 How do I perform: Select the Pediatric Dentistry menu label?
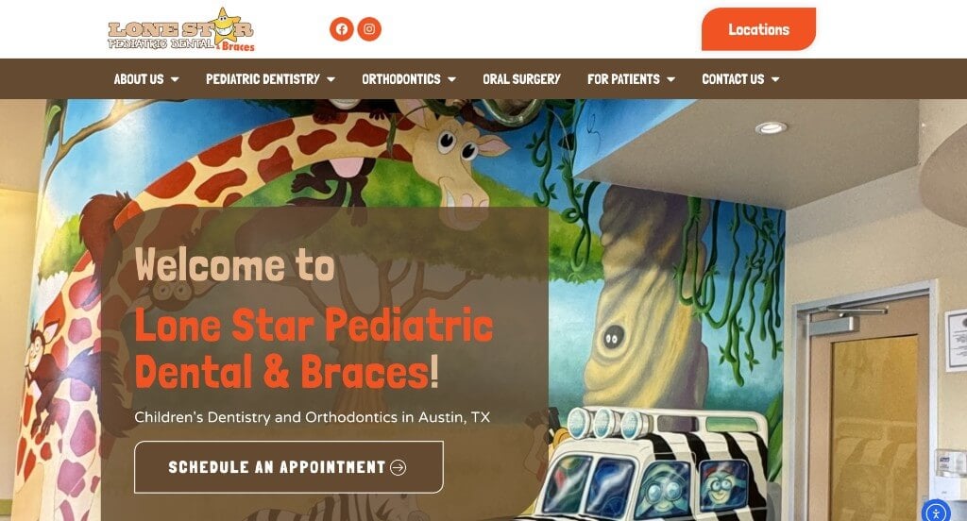263,79
